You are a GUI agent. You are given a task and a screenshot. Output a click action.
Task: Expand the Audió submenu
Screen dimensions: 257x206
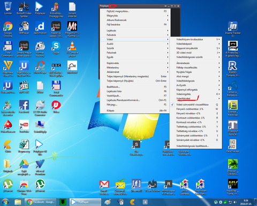point(135,44)
